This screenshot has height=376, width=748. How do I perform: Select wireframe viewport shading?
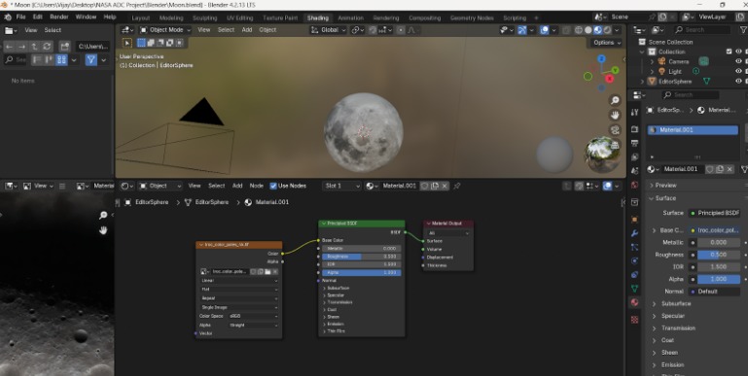point(579,30)
